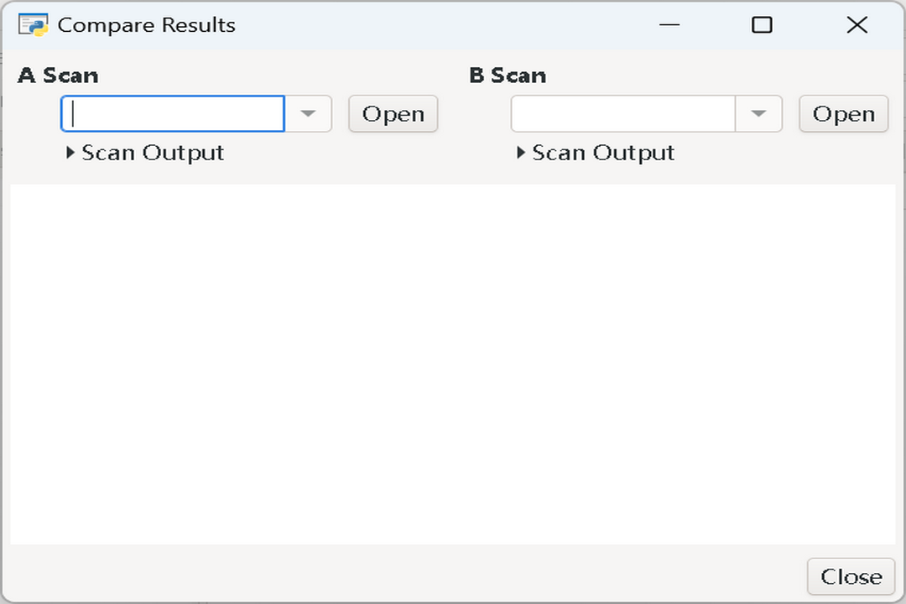Click into the B Scan text field
Image resolution: width=906 pixels, height=604 pixels.
click(x=623, y=114)
